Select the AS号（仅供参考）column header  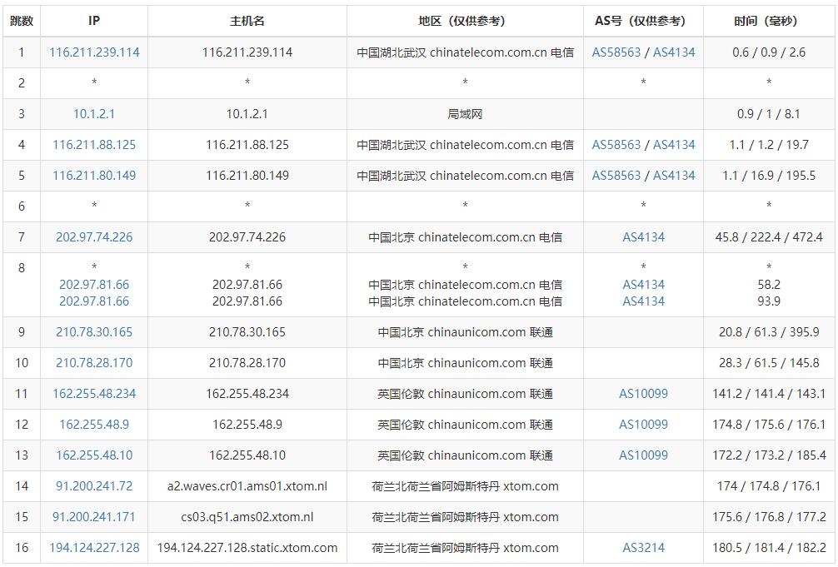(x=643, y=21)
